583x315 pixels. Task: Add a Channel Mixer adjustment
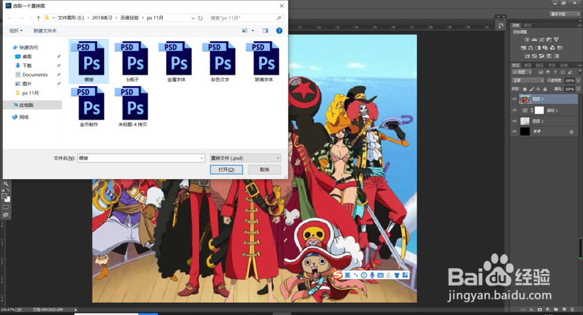tap(553, 48)
